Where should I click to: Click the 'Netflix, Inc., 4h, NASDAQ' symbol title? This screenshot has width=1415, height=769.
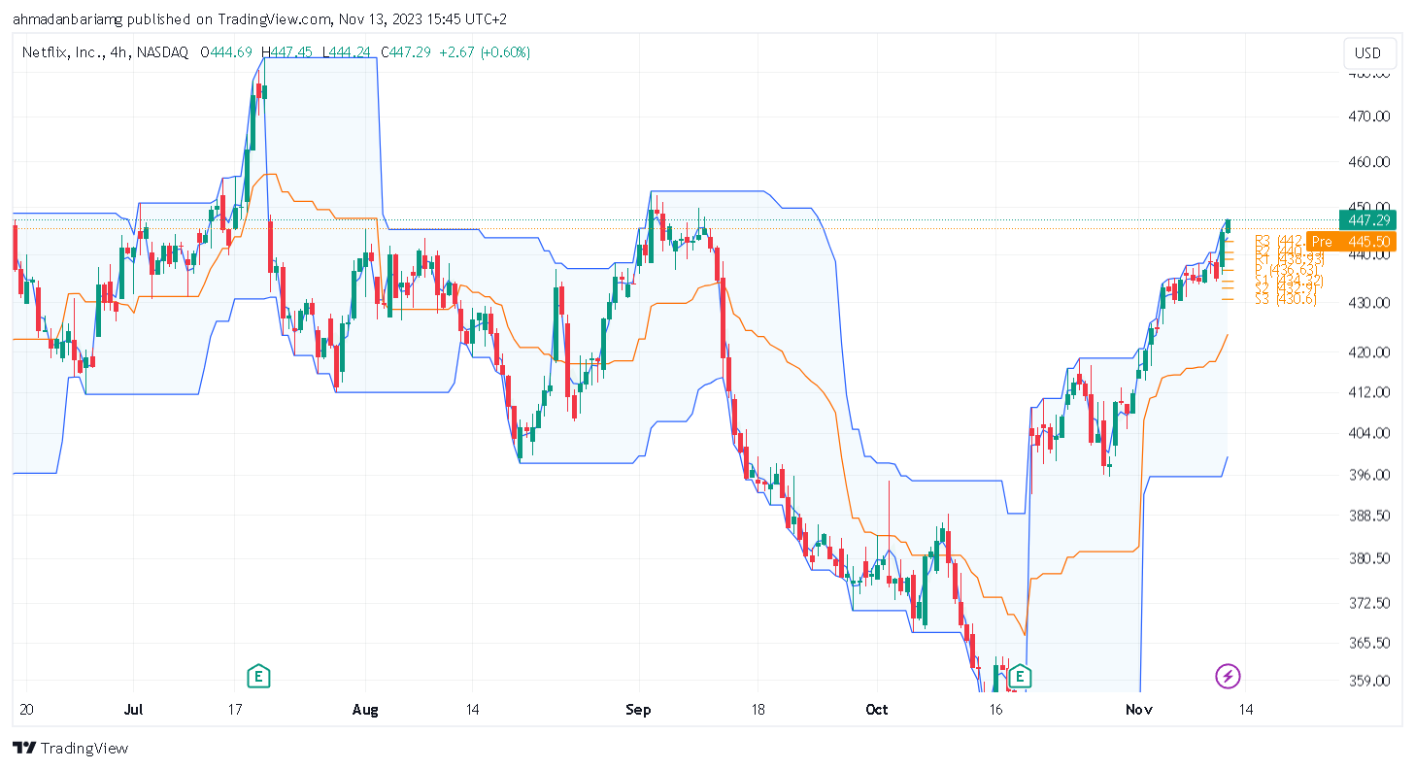[x=105, y=52]
